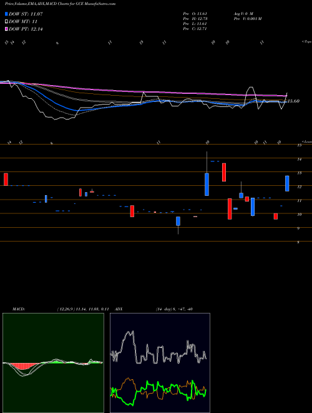The width and height of the screenshot is (312, 413).
Task: Click the ADX panel heading label
Action: [x=119, y=309]
